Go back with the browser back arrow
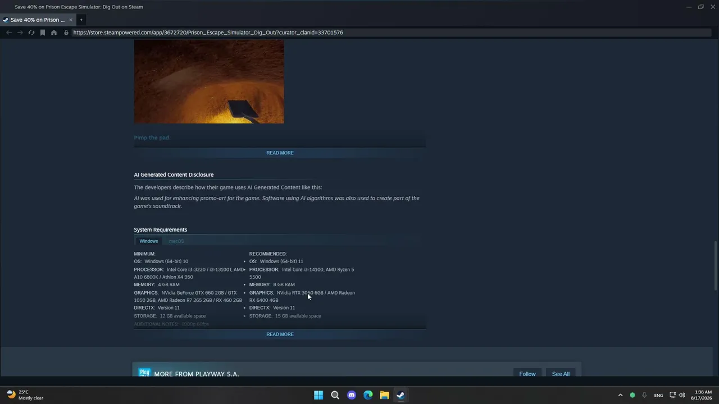The image size is (719, 404). pyautogui.click(x=9, y=33)
